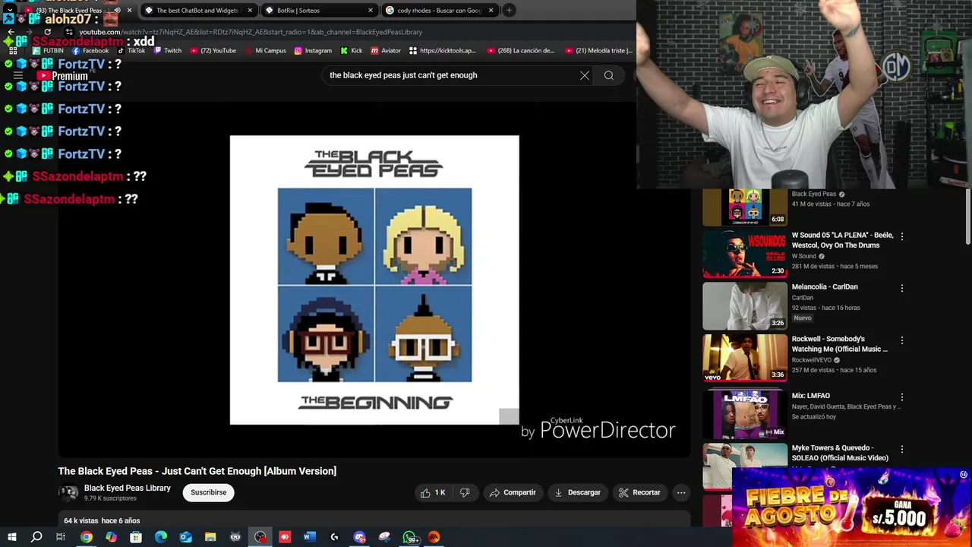The height and width of the screenshot is (547, 972).
Task: Open the Instagram bookmark
Action: pos(313,51)
